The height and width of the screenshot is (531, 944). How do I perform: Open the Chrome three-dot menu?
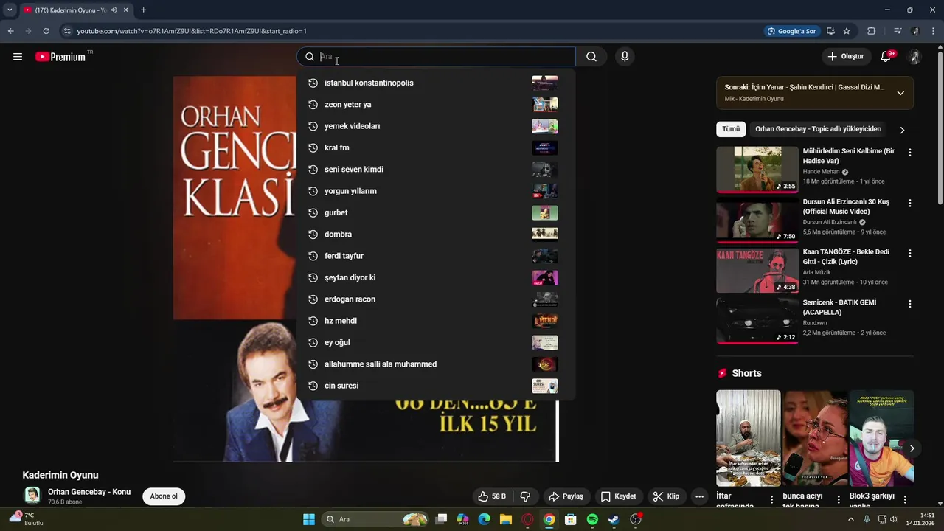click(934, 31)
